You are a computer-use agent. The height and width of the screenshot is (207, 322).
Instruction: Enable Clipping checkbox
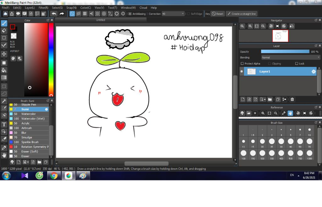pos(269,64)
